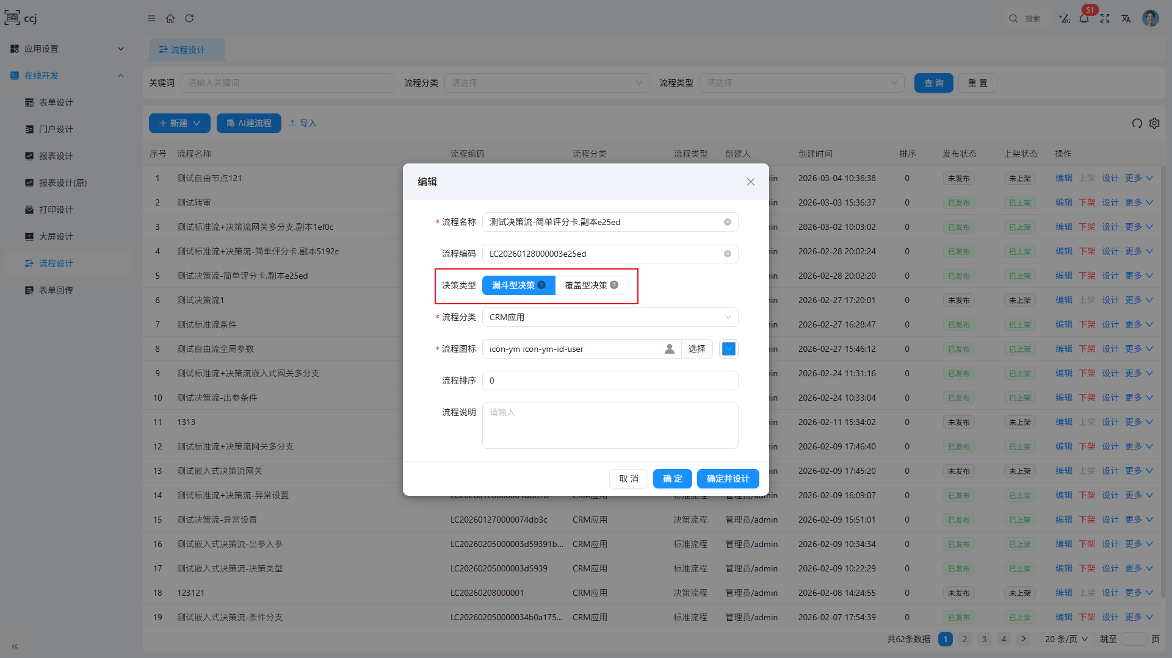Toggle the hamburger menu collapse icon
This screenshot has width=1172, height=658.
coord(151,18)
